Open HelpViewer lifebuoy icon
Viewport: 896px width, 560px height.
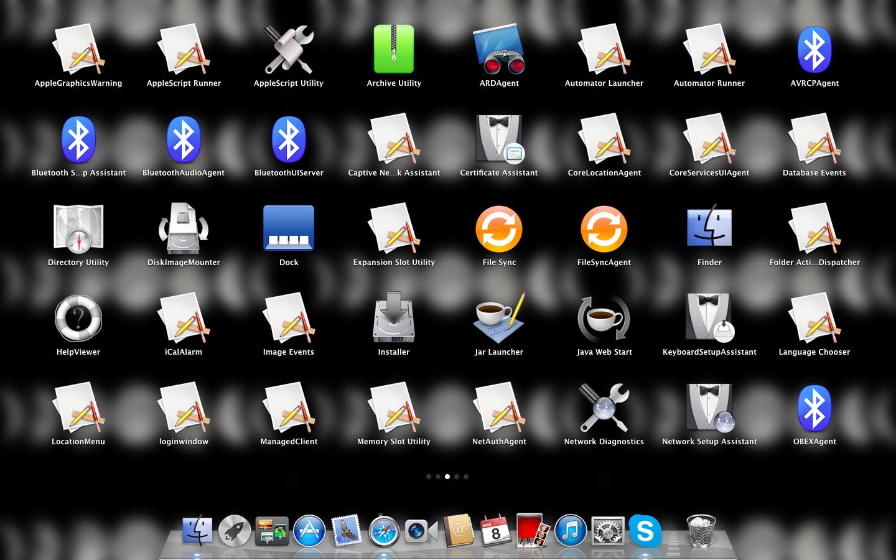[x=78, y=318]
